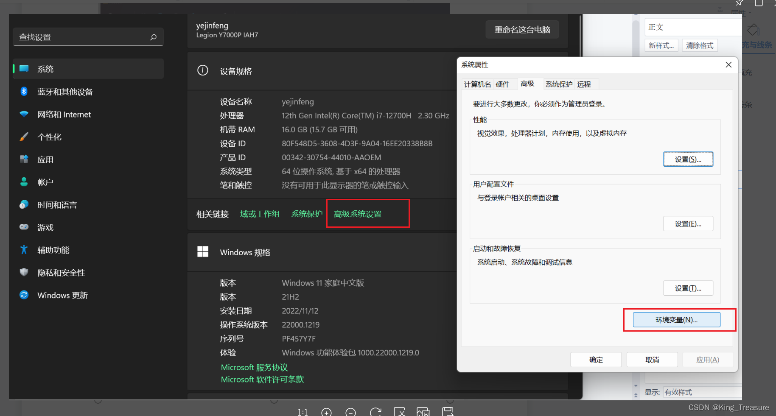
Task: Click the info icon beside 设备规格
Action: pos(203,70)
